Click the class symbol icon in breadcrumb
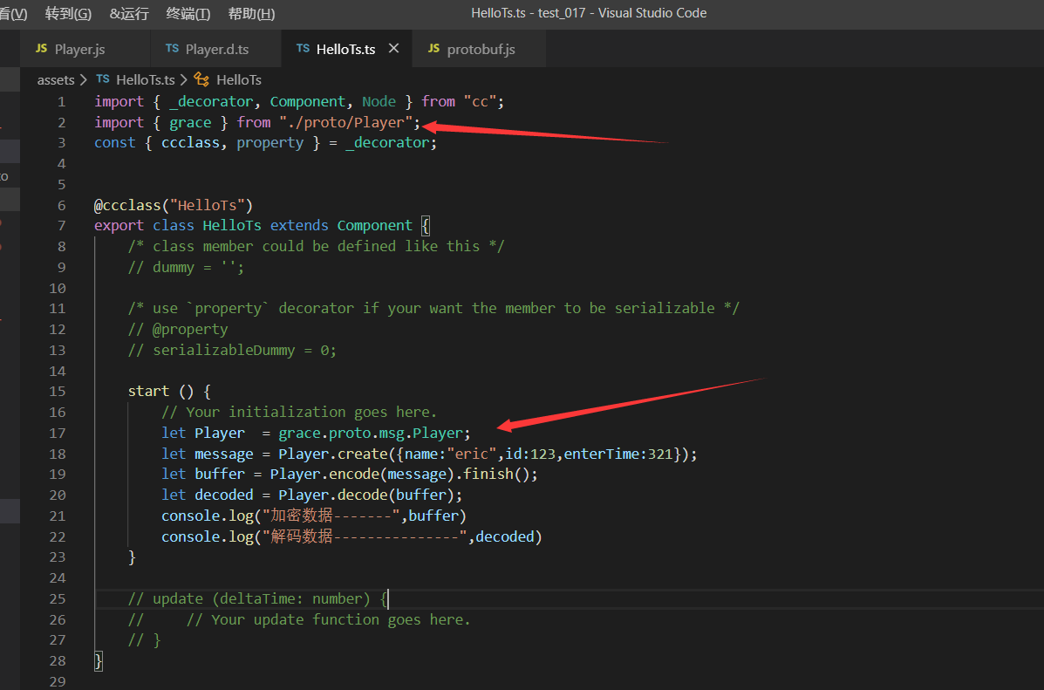Image resolution: width=1044 pixels, height=690 pixels. (x=201, y=80)
